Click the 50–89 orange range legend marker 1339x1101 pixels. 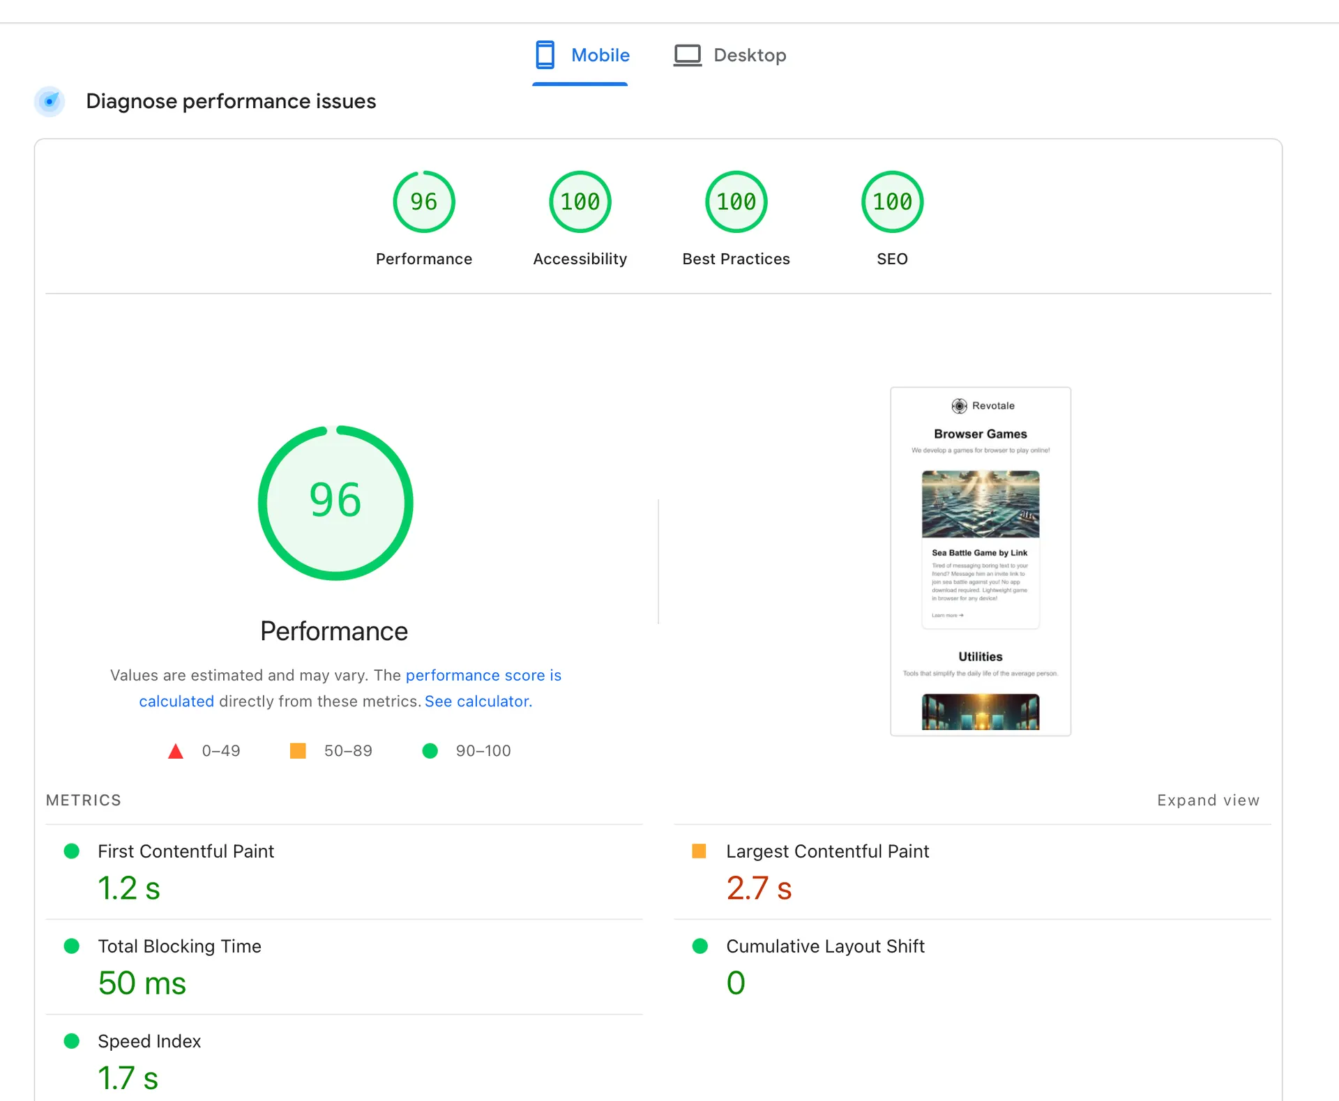tap(297, 751)
